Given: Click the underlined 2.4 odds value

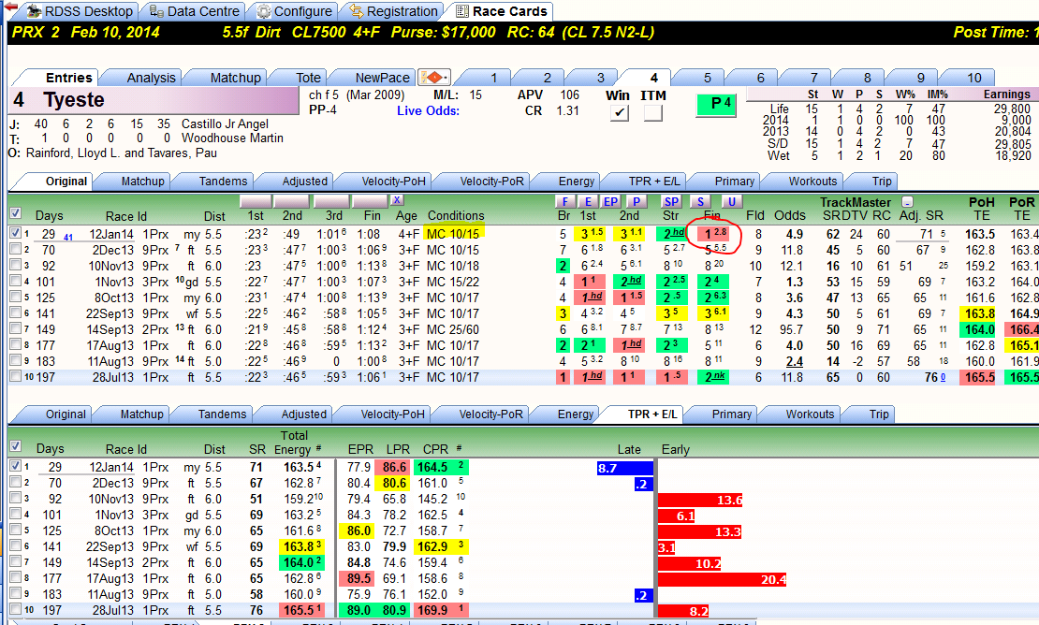Looking at the screenshot, I should click(x=795, y=361).
